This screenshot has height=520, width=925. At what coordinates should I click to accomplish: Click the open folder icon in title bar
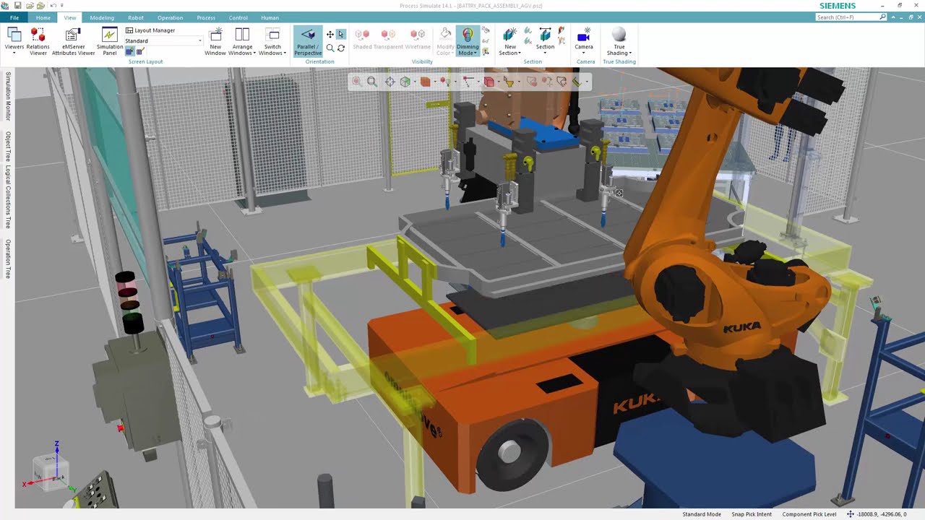coord(30,6)
